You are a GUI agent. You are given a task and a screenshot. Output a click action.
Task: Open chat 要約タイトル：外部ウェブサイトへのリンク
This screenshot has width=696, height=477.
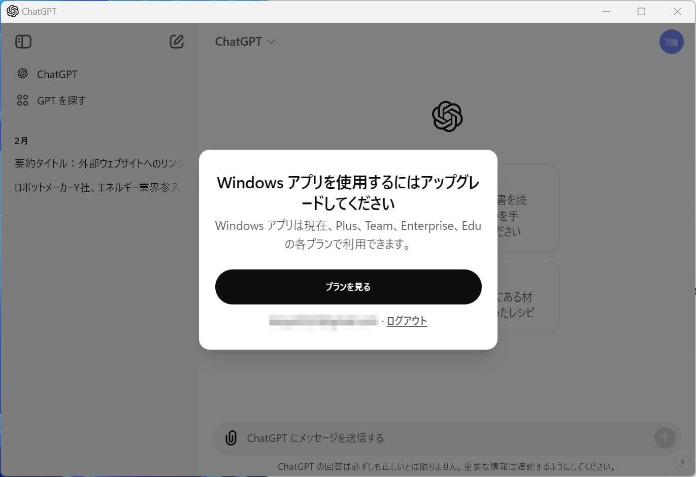tap(99, 163)
